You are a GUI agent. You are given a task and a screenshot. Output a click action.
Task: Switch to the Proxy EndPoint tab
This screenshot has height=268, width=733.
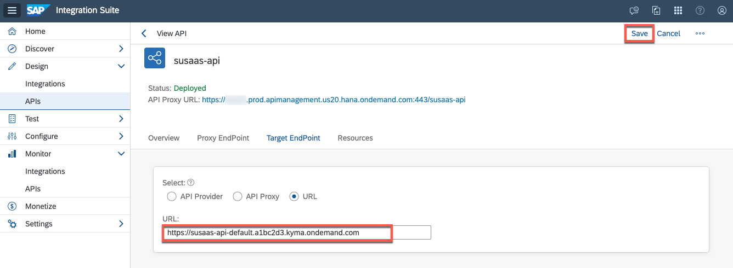[x=223, y=138]
